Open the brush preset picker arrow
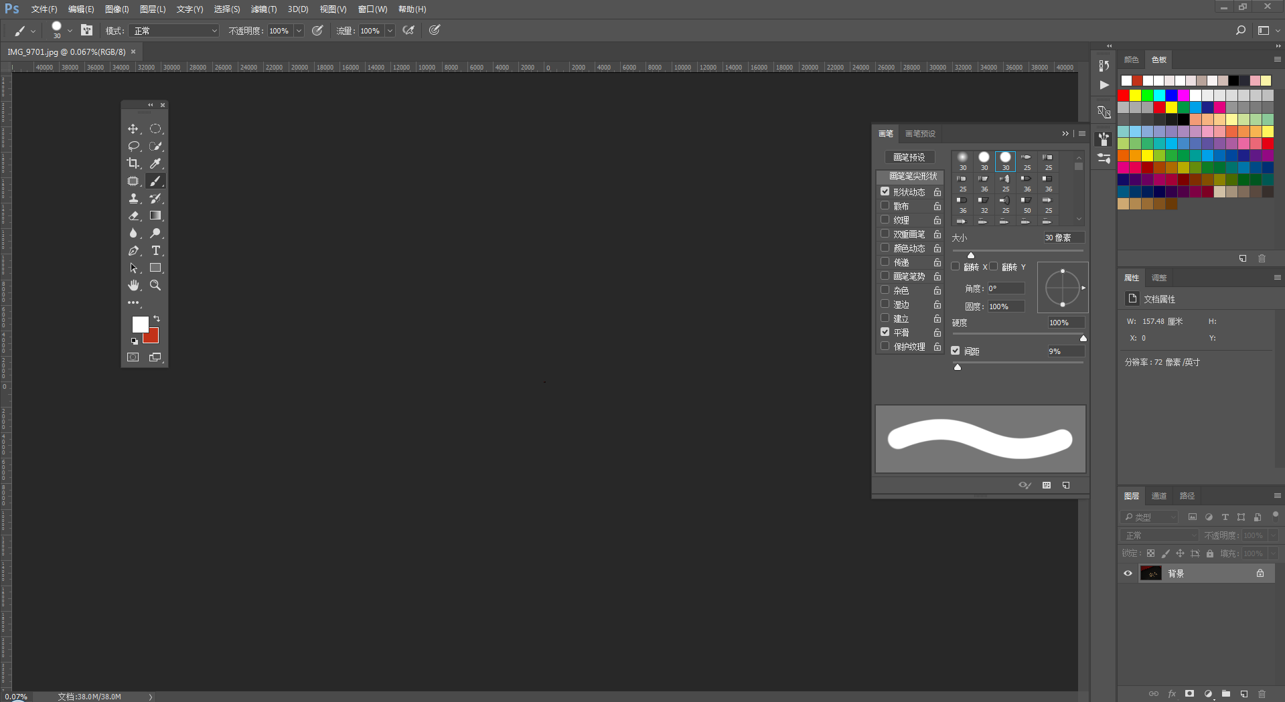 point(70,31)
